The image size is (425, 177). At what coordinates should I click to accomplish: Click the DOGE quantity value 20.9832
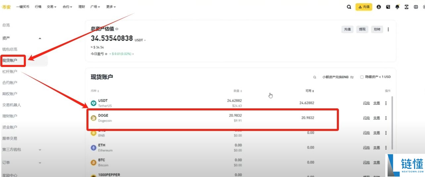pyautogui.click(x=235, y=115)
